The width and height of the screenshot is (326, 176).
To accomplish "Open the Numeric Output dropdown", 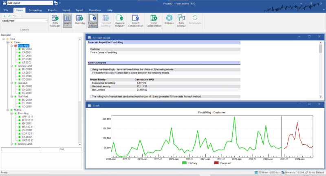I will pyautogui.click(x=120, y=21).
